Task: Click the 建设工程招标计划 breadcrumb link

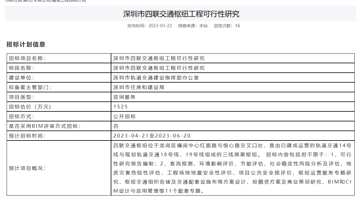Action: [x=69, y=1]
